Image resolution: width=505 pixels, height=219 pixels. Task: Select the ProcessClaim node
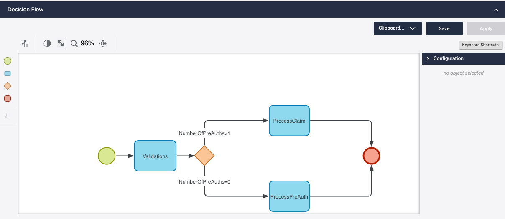pos(289,121)
